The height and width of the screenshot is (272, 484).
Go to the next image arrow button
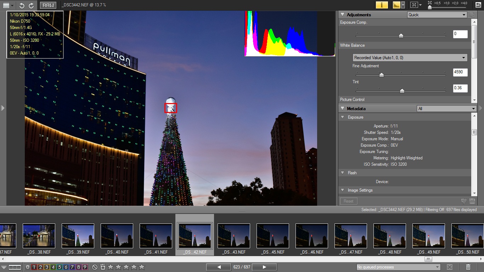(x=264, y=267)
